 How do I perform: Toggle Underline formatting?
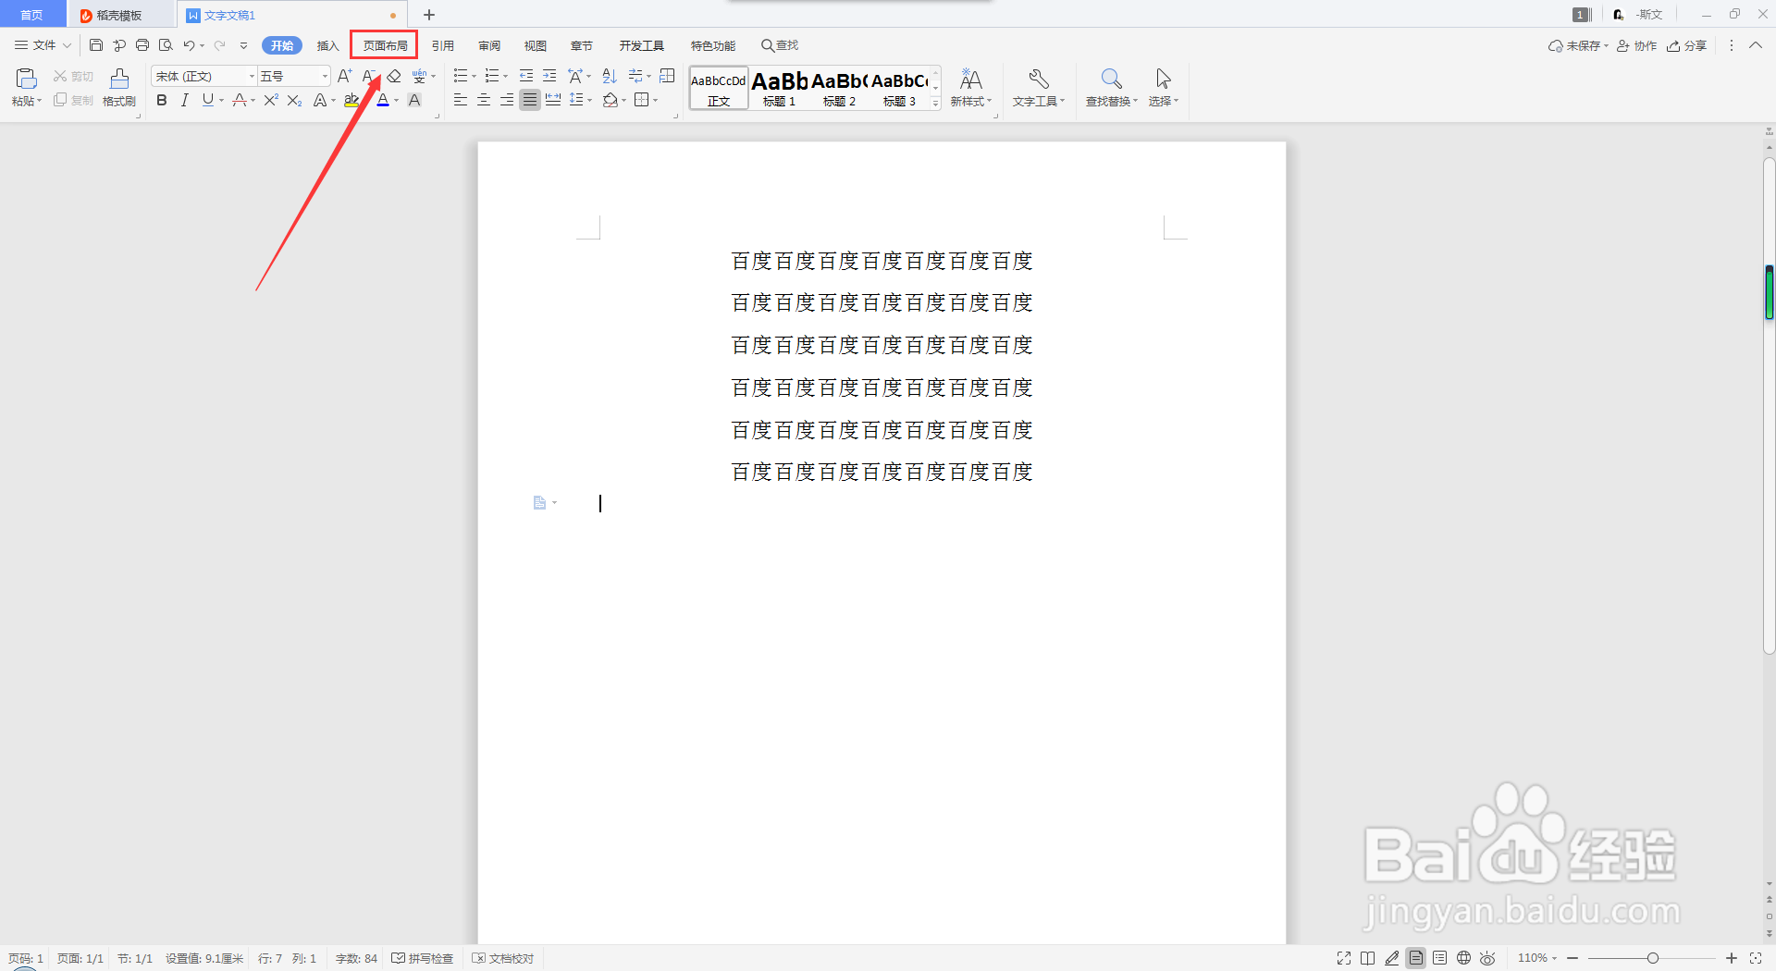[x=207, y=100]
